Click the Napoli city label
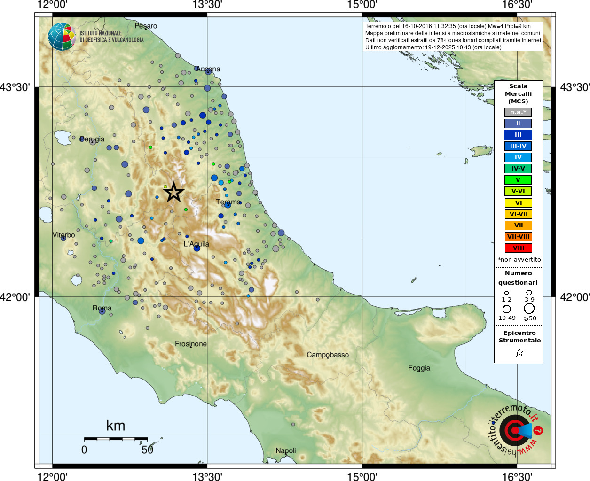 (286, 450)
